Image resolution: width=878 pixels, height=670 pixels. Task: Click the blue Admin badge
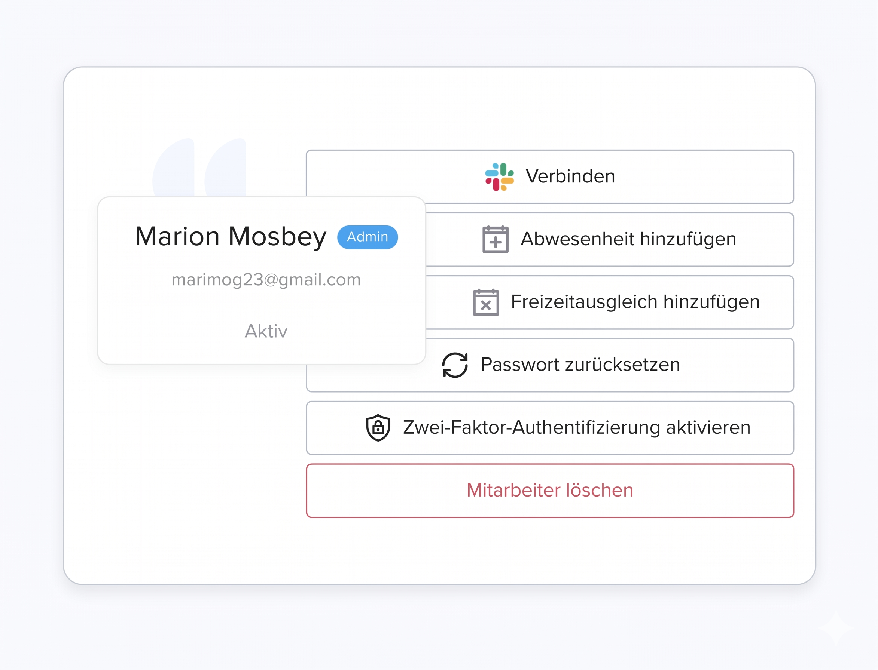coord(367,237)
